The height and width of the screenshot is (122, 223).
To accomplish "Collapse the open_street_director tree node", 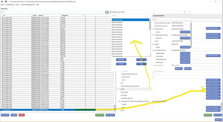I will pyautogui.click(x=153, y=50).
